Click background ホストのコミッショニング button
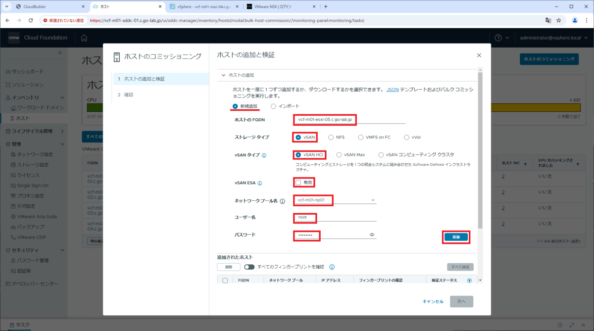This screenshot has width=594, height=331. coord(549,59)
